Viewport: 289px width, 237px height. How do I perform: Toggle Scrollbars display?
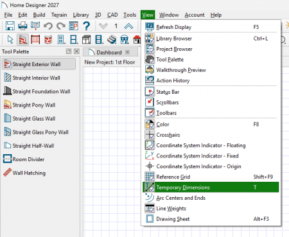211,102
